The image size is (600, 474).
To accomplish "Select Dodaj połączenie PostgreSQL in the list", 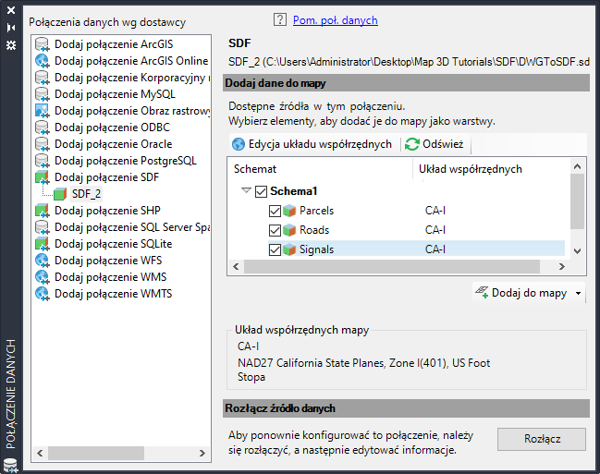I will (125, 161).
